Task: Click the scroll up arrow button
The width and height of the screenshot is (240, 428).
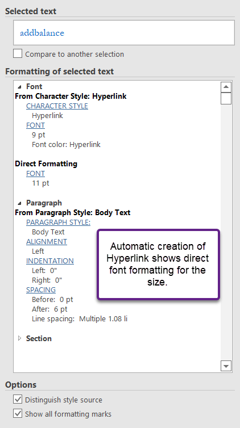Action: pos(226,87)
